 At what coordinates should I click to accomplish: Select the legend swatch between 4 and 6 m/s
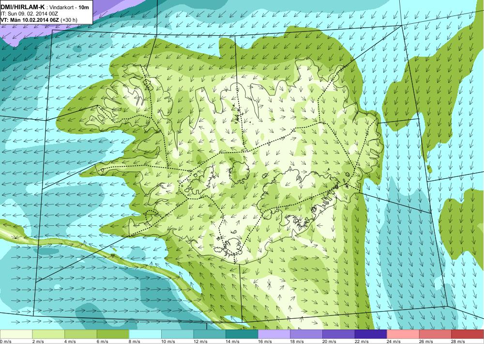click(80, 334)
